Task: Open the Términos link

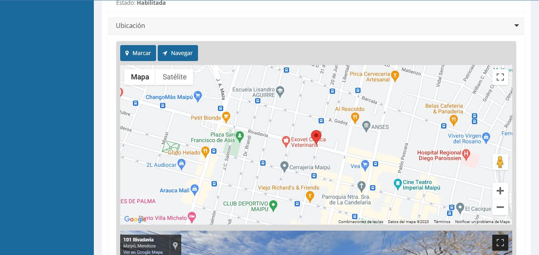Action: point(442,222)
